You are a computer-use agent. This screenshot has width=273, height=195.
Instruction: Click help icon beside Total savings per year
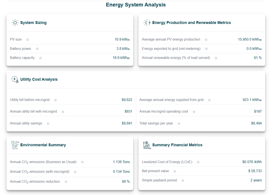pos(179,124)
